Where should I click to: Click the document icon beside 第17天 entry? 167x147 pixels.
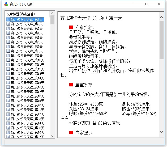(8, 92)
